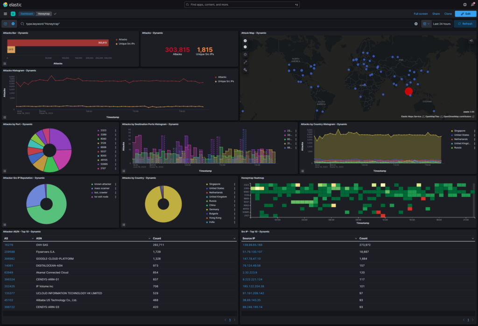Open options menu for port 2323 legend item
Viewport: 478px width, 326px height.
point(116,131)
